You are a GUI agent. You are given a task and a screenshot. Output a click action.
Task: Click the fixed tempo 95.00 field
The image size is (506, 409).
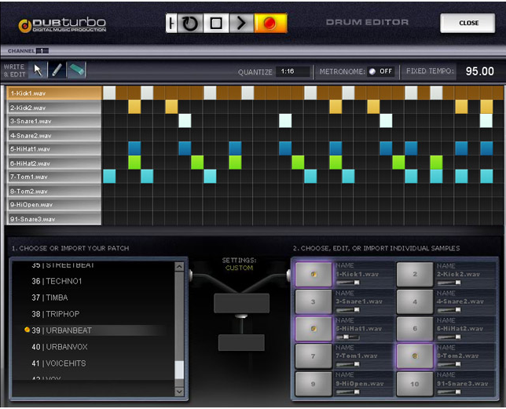(479, 71)
